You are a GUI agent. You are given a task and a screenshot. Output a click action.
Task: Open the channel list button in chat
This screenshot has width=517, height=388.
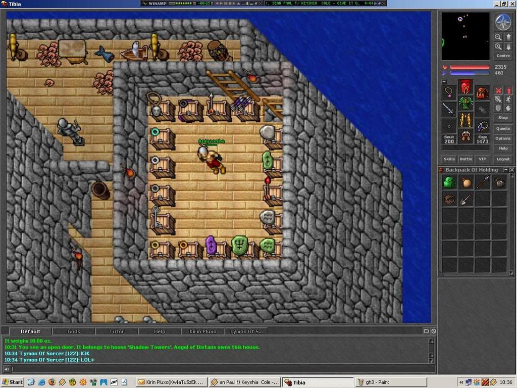pyautogui.click(x=426, y=331)
